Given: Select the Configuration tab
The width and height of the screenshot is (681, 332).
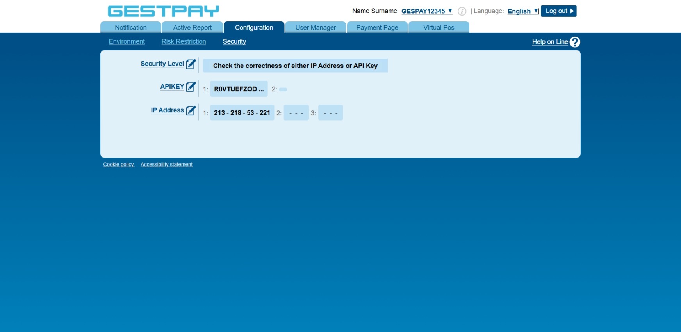Looking at the screenshot, I should (254, 27).
